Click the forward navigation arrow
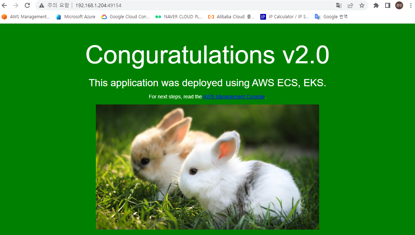The image size is (415, 235). (16, 5)
